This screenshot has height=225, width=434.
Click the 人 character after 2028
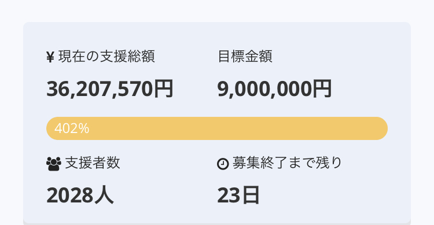(104, 195)
